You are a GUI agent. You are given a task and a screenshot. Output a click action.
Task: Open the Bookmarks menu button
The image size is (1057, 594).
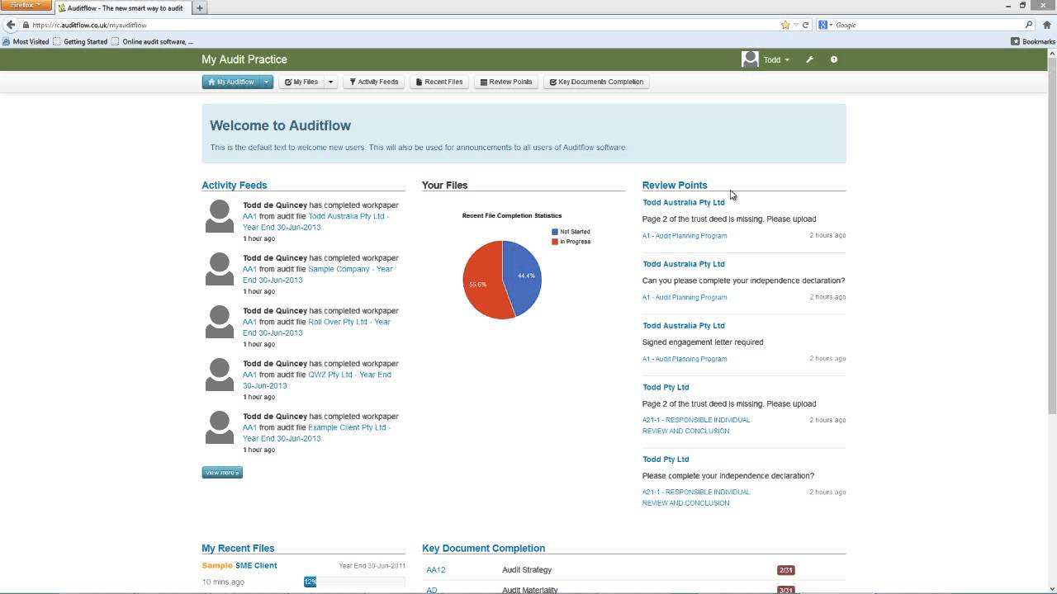[1033, 41]
